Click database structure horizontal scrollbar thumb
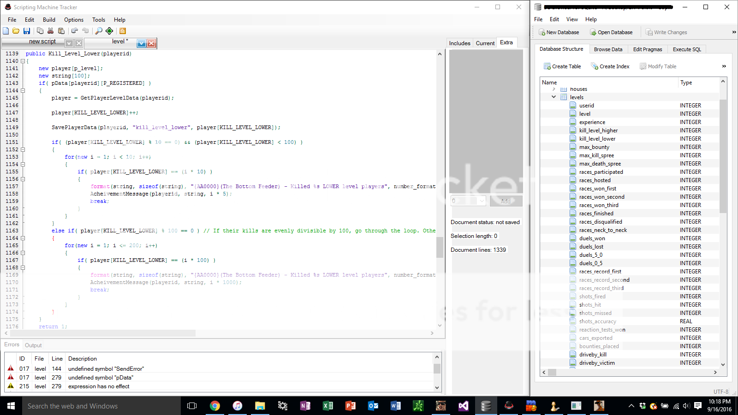Viewport: 738px width, 415px height. click(552, 372)
